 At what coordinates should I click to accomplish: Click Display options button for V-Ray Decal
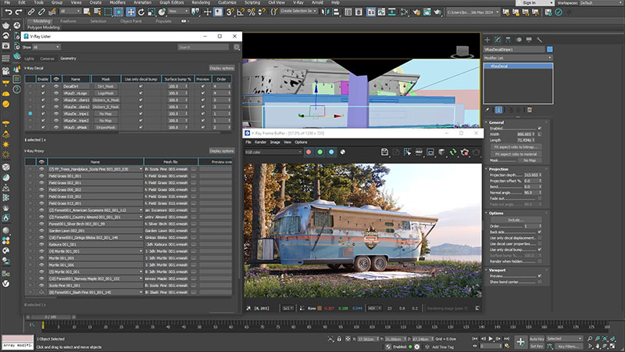tap(222, 68)
